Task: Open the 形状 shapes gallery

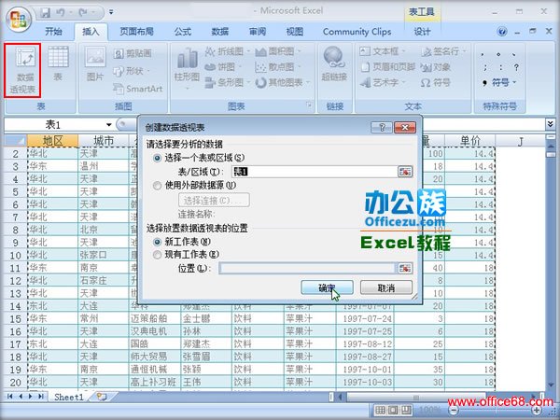Action: point(131,71)
